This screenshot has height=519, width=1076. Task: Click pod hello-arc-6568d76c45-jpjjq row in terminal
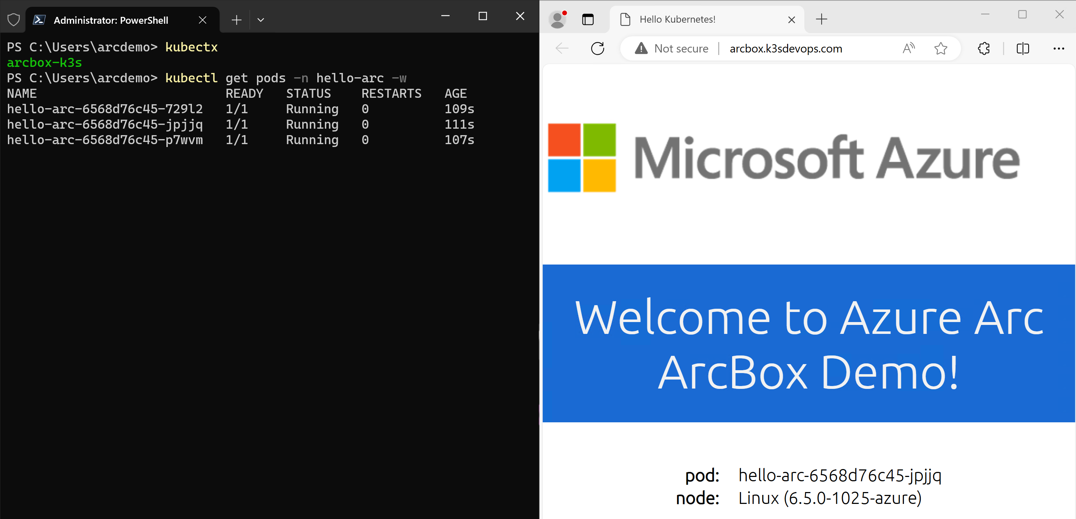click(240, 124)
